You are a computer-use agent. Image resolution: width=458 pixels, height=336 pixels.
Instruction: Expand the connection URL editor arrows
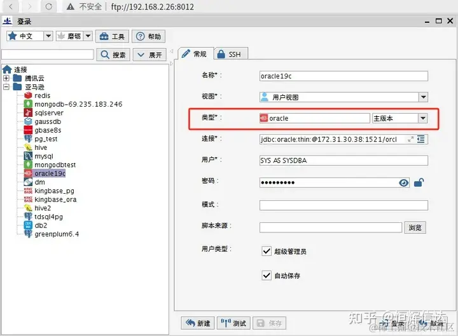coord(411,139)
